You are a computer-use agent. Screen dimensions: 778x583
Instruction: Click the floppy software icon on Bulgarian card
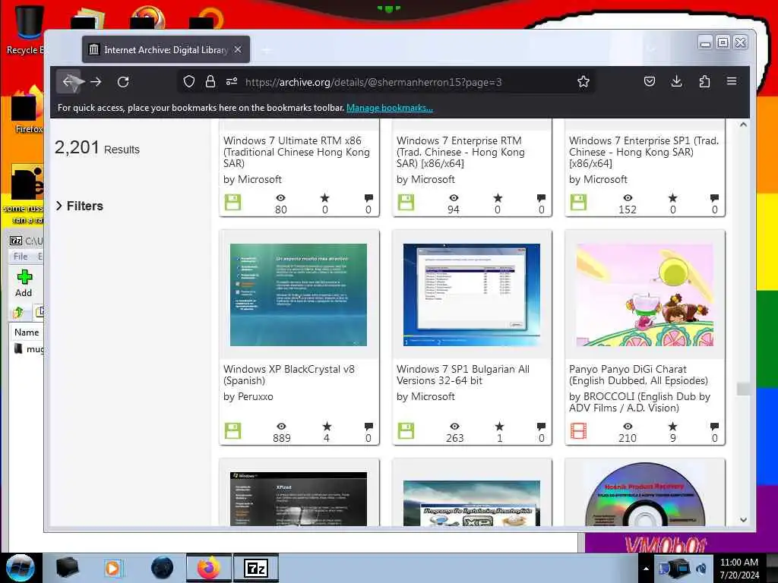click(x=406, y=431)
